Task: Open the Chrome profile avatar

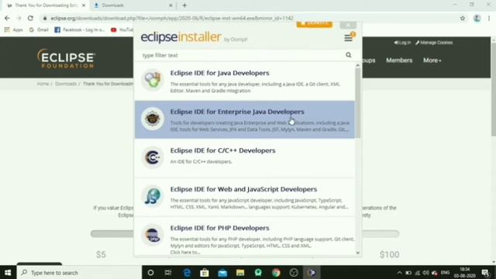Action: click(477, 19)
